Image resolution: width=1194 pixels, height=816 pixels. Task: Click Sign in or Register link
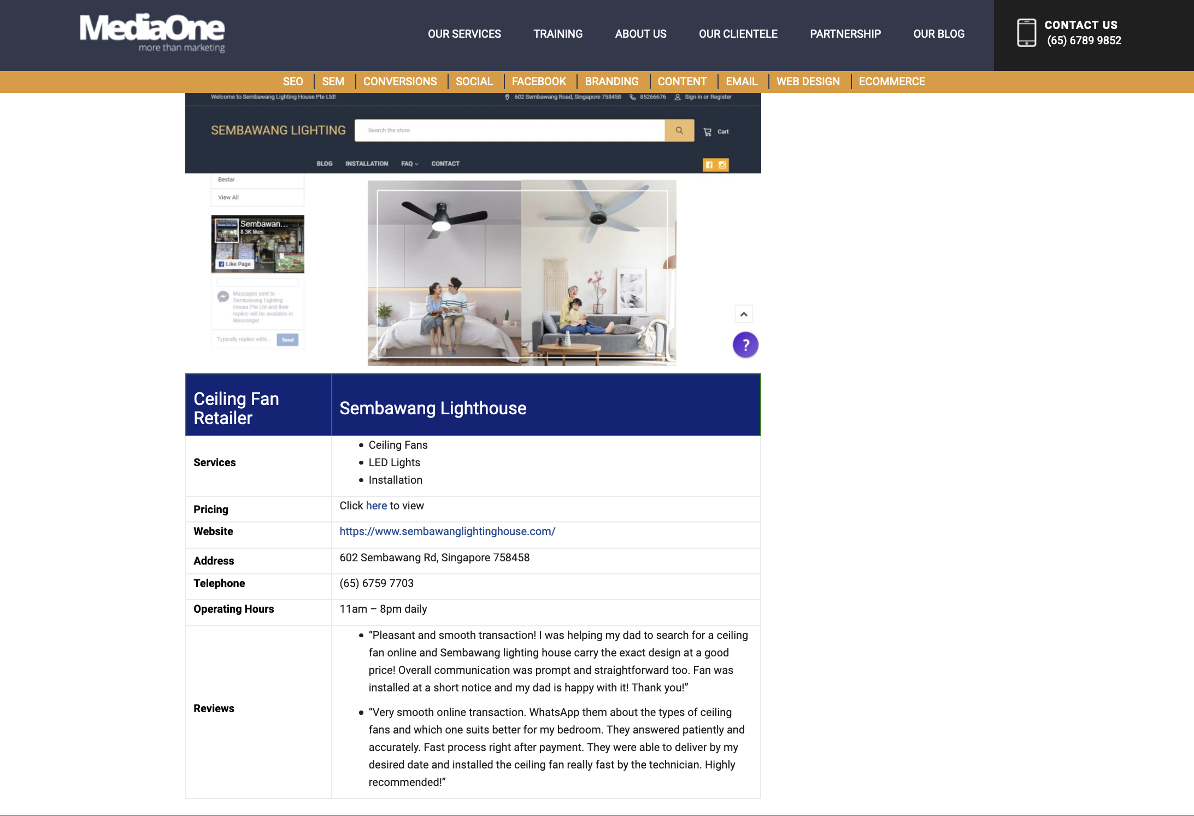[708, 97]
